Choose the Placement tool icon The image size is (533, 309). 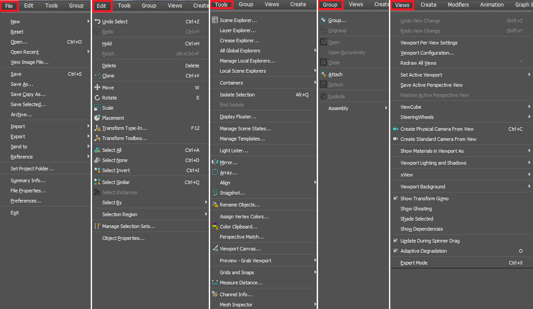(x=97, y=118)
